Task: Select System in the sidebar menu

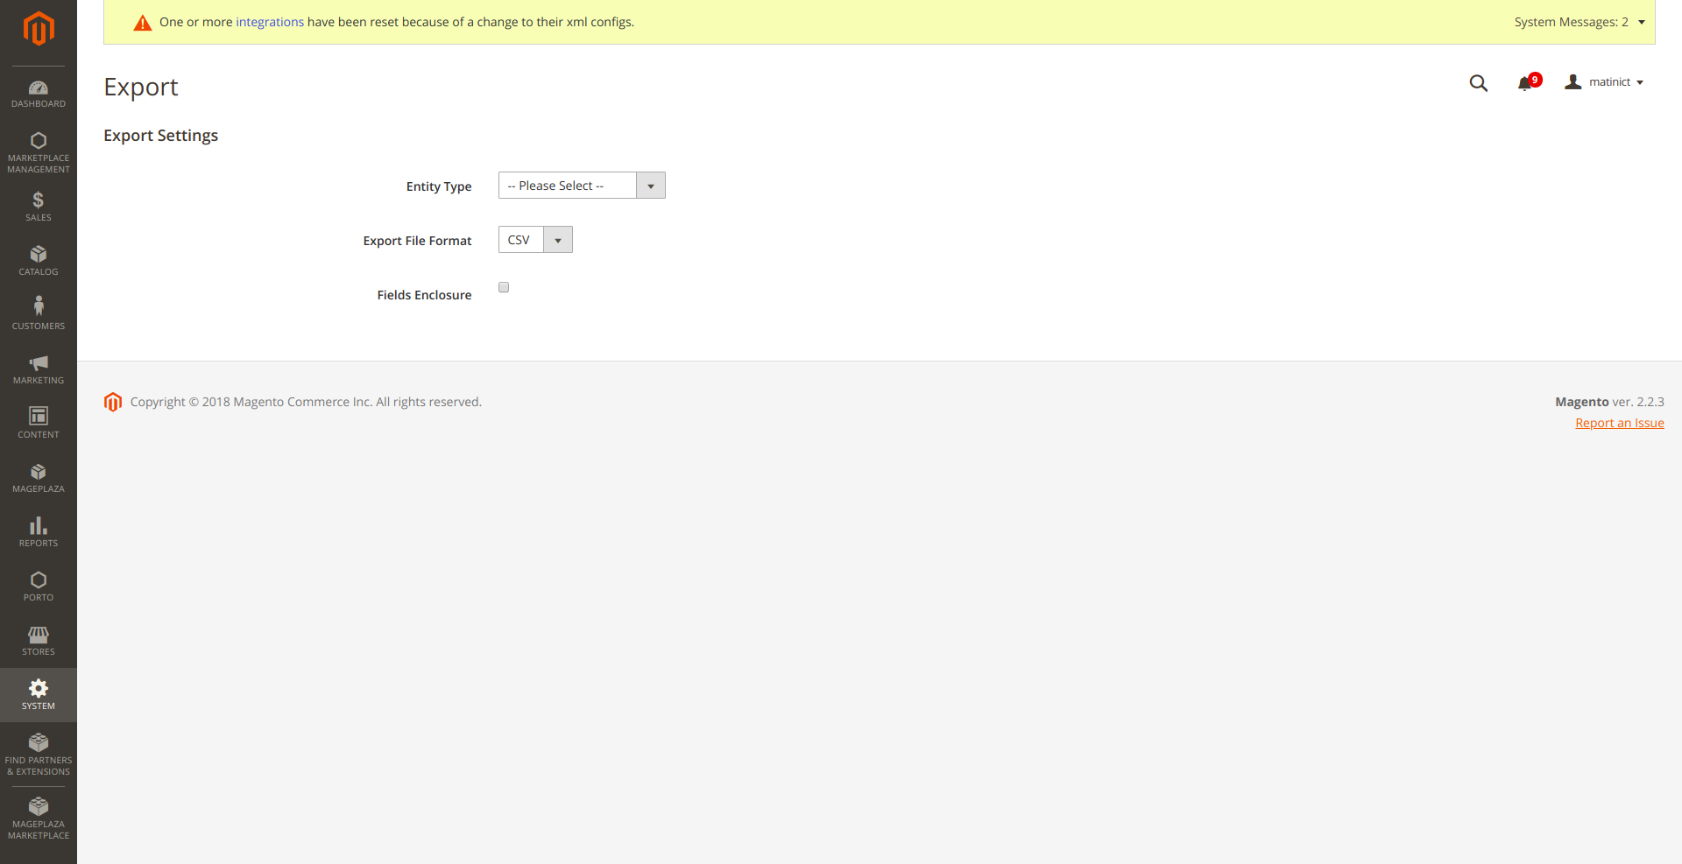Action: pos(38,694)
